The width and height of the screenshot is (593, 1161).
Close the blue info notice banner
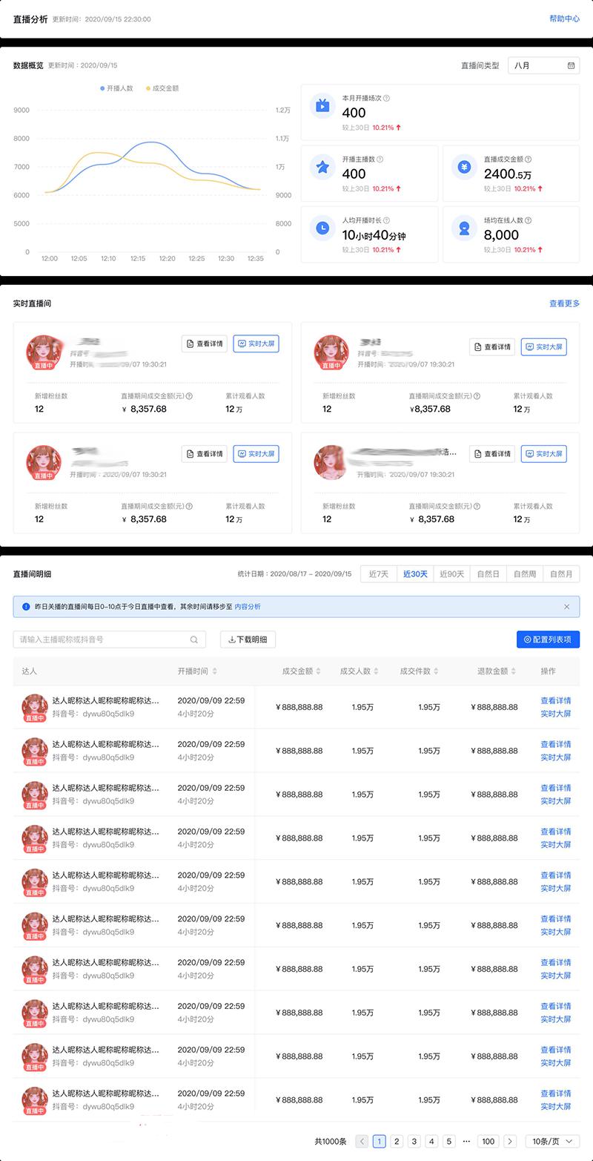click(566, 606)
